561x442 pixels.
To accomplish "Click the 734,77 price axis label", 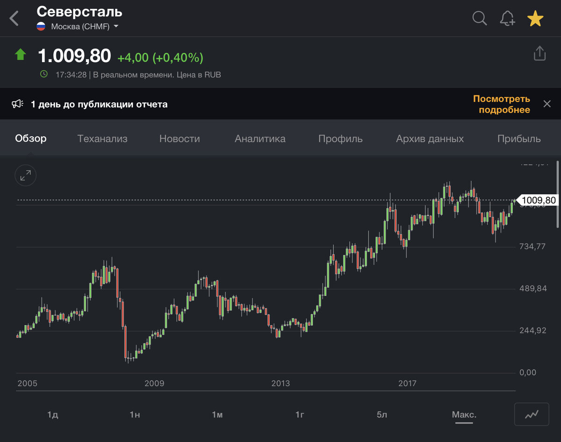I will tap(532, 247).
